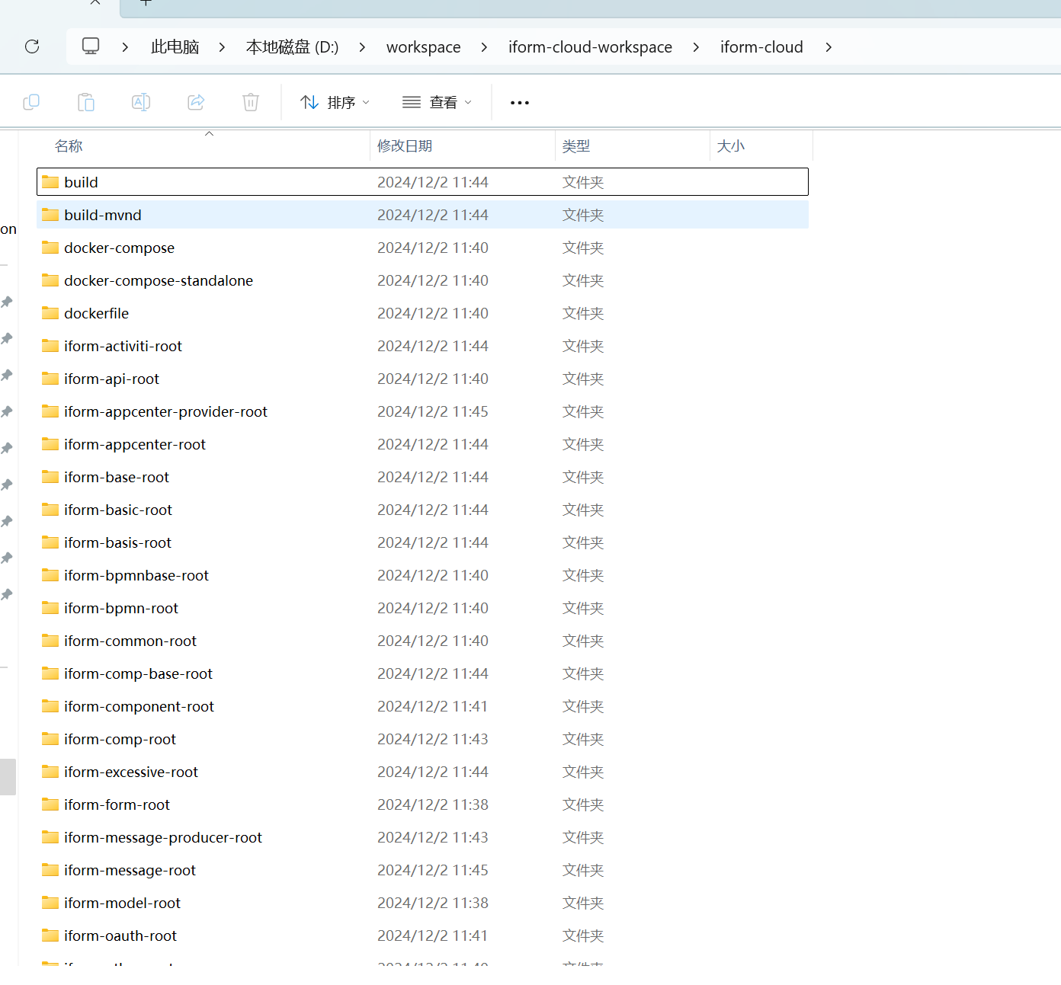Image resolution: width=1061 pixels, height=985 pixels.
Task: Select the iform-oauth-root folder
Action: click(x=120, y=935)
